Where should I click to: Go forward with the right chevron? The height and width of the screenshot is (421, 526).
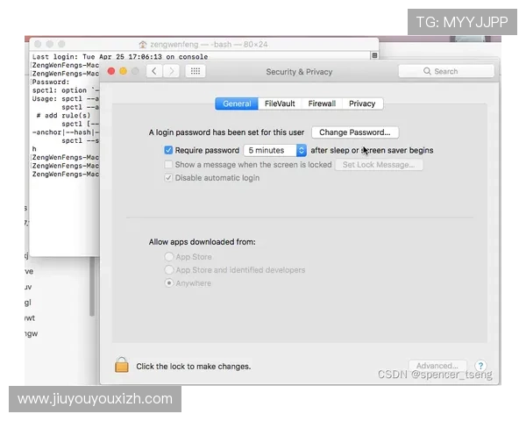point(171,71)
